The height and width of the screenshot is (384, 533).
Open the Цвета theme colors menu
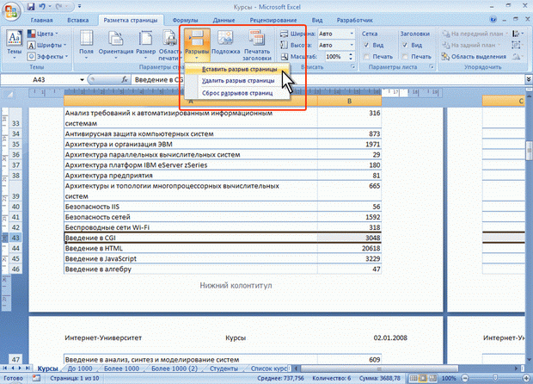tap(43, 34)
